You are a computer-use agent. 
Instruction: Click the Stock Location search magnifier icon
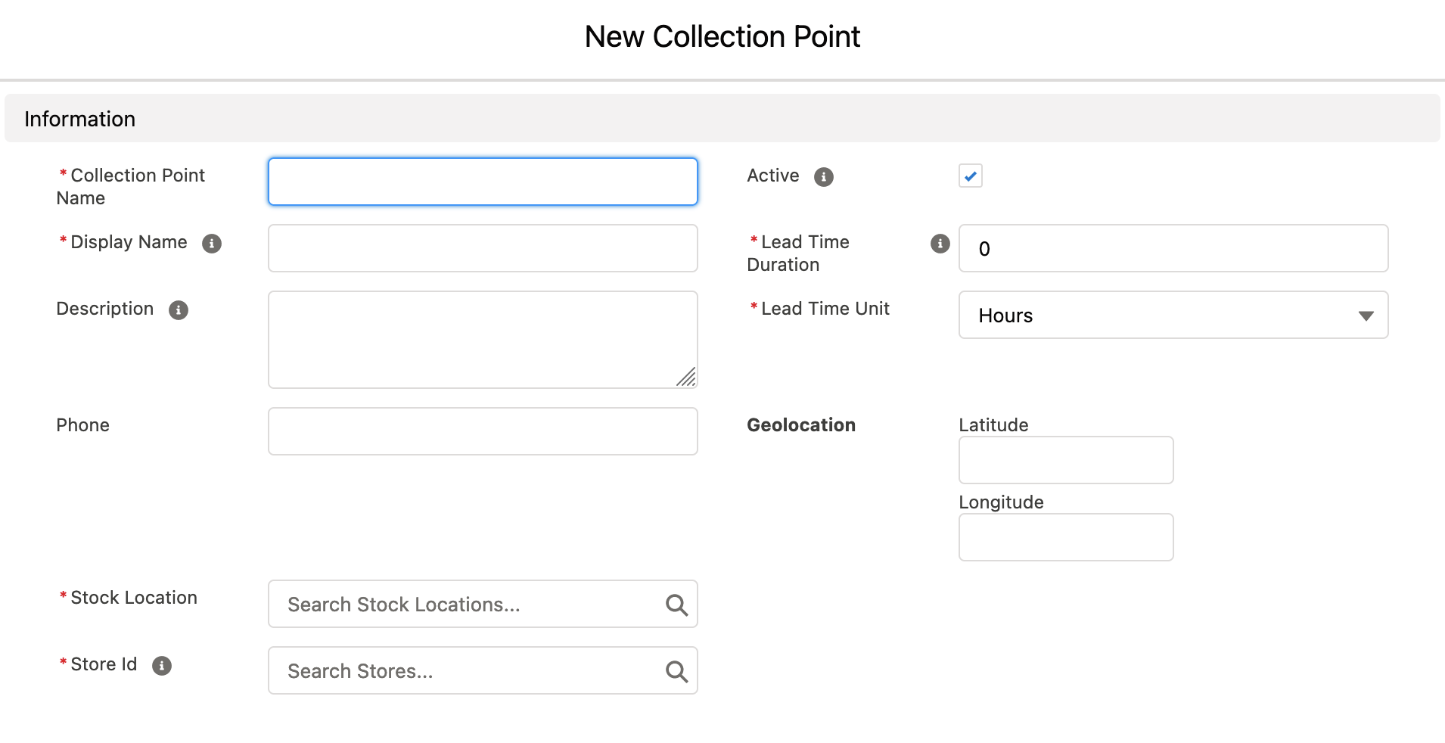point(676,604)
